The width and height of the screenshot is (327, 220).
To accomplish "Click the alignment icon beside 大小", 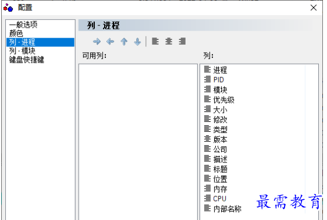I will coord(207,109).
